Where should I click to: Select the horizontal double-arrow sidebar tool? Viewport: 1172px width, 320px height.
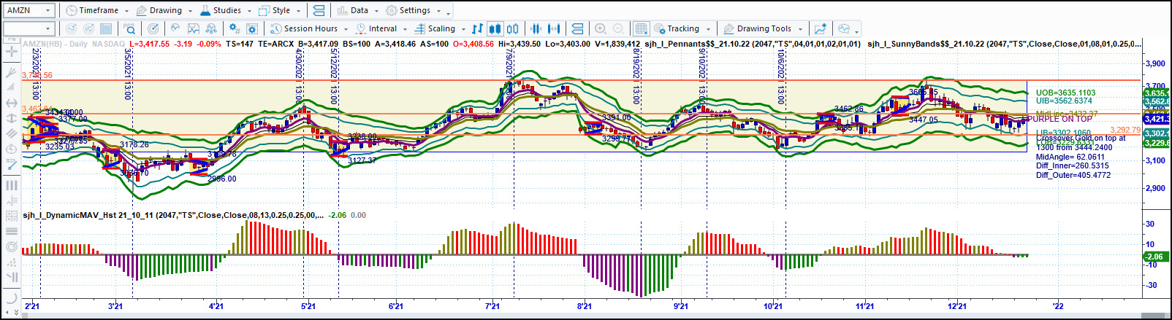point(11,103)
